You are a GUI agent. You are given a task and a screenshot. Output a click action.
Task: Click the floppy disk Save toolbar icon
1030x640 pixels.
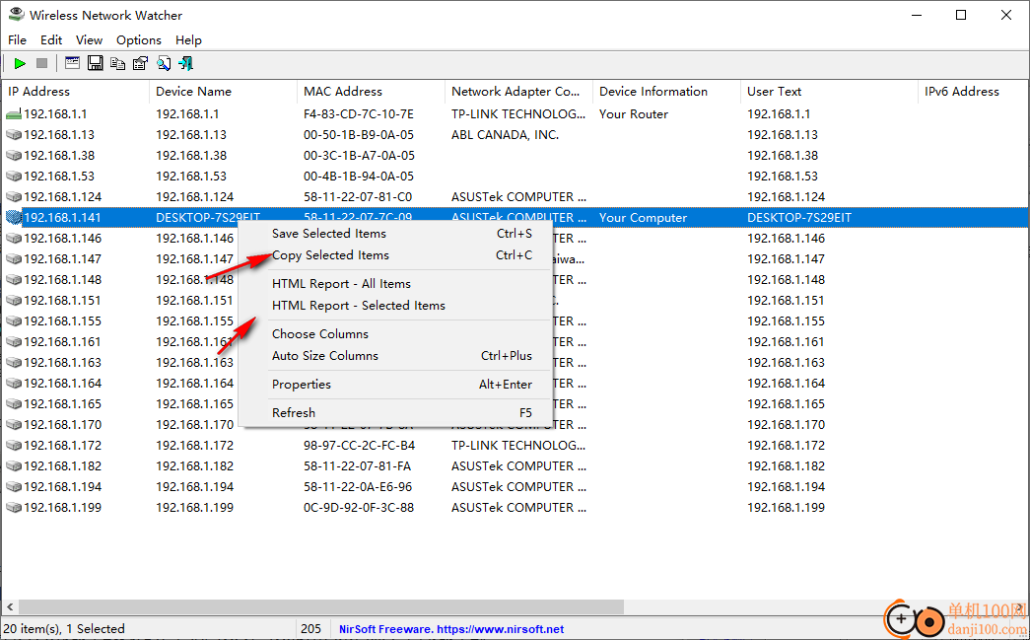(96, 63)
